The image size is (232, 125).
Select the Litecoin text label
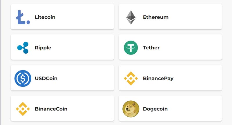click(45, 17)
